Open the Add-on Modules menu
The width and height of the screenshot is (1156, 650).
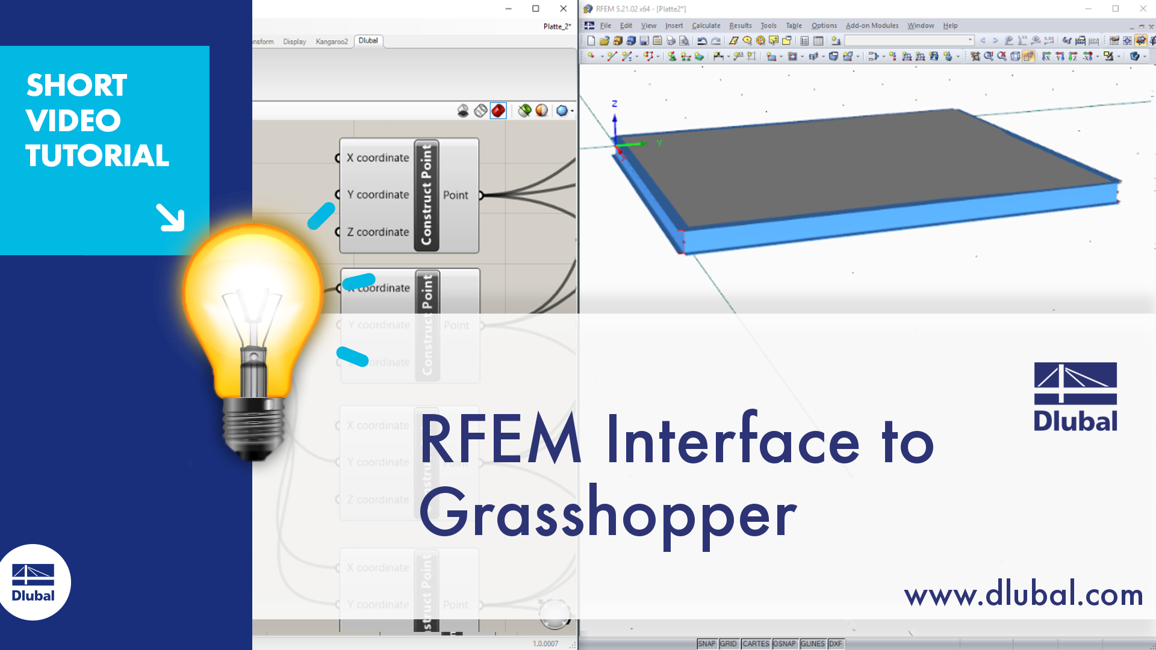tap(872, 26)
